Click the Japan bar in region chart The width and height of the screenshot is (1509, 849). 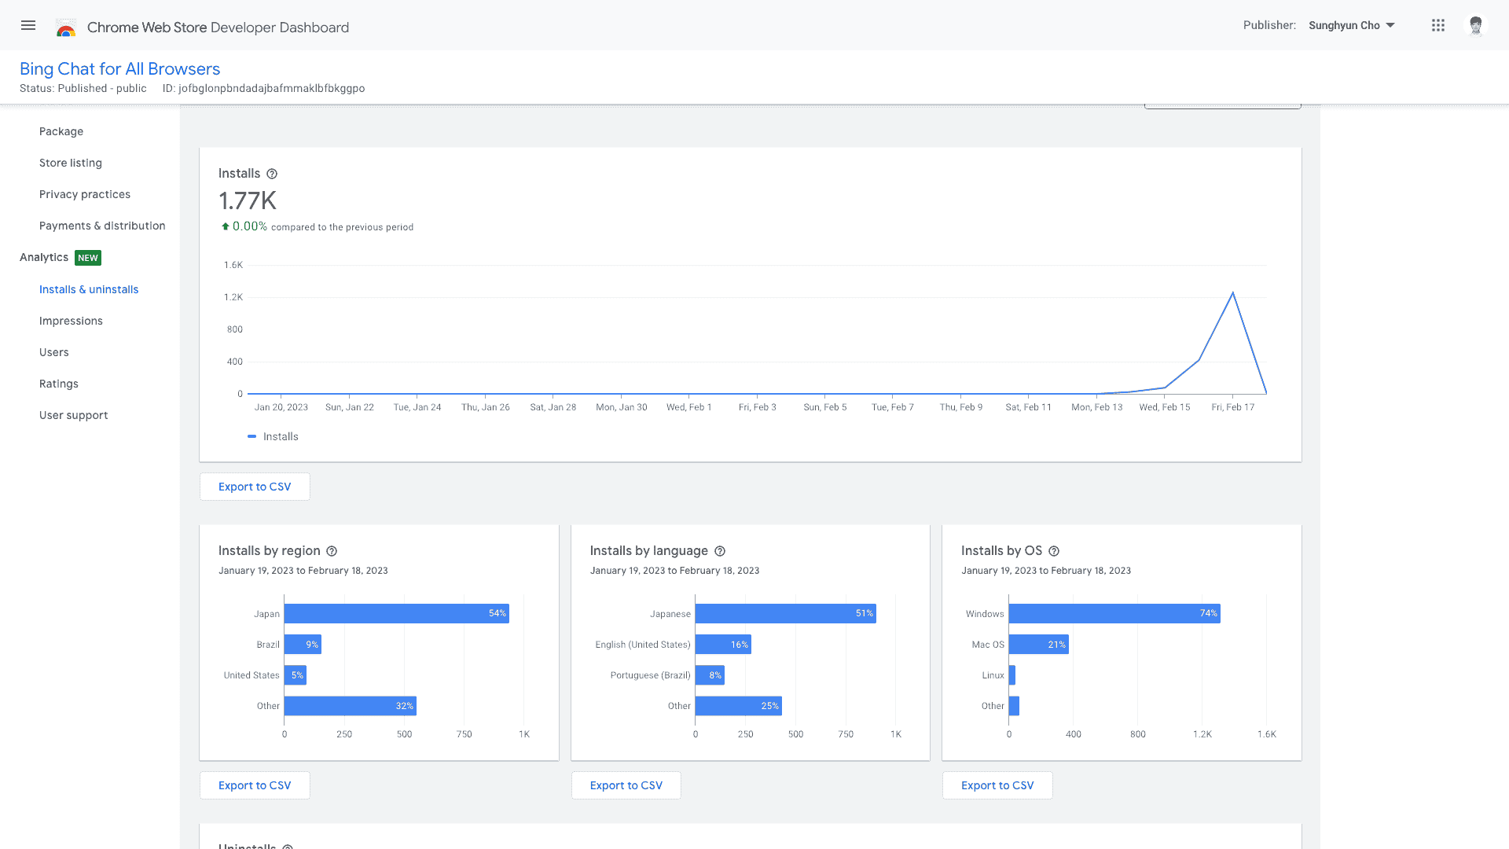pos(396,613)
